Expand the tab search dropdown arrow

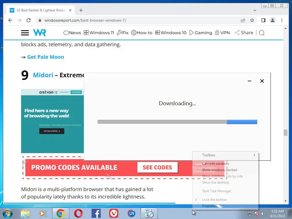pos(255,10)
